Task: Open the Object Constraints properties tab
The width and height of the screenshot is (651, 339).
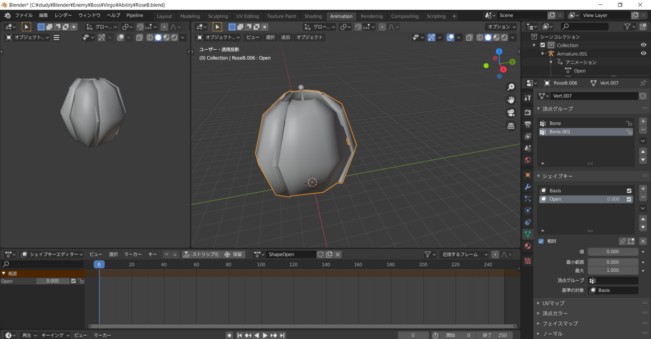Action: pyautogui.click(x=527, y=222)
